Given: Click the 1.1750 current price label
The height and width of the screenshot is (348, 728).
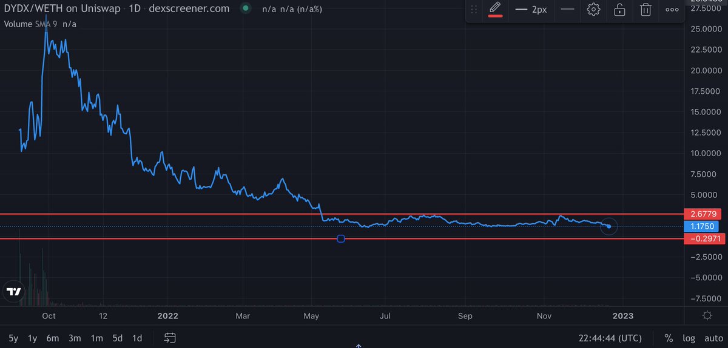Looking at the screenshot, I should [701, 226].
